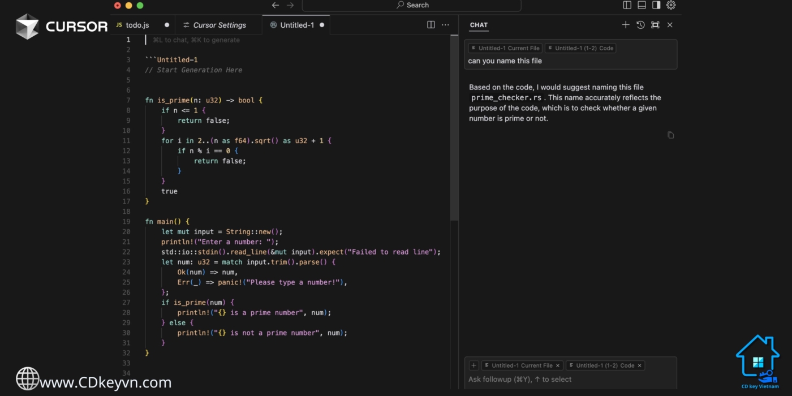Toggle the secondary sidebar layout icon
This screenshot has height=396, width=792.
(656, 5)
